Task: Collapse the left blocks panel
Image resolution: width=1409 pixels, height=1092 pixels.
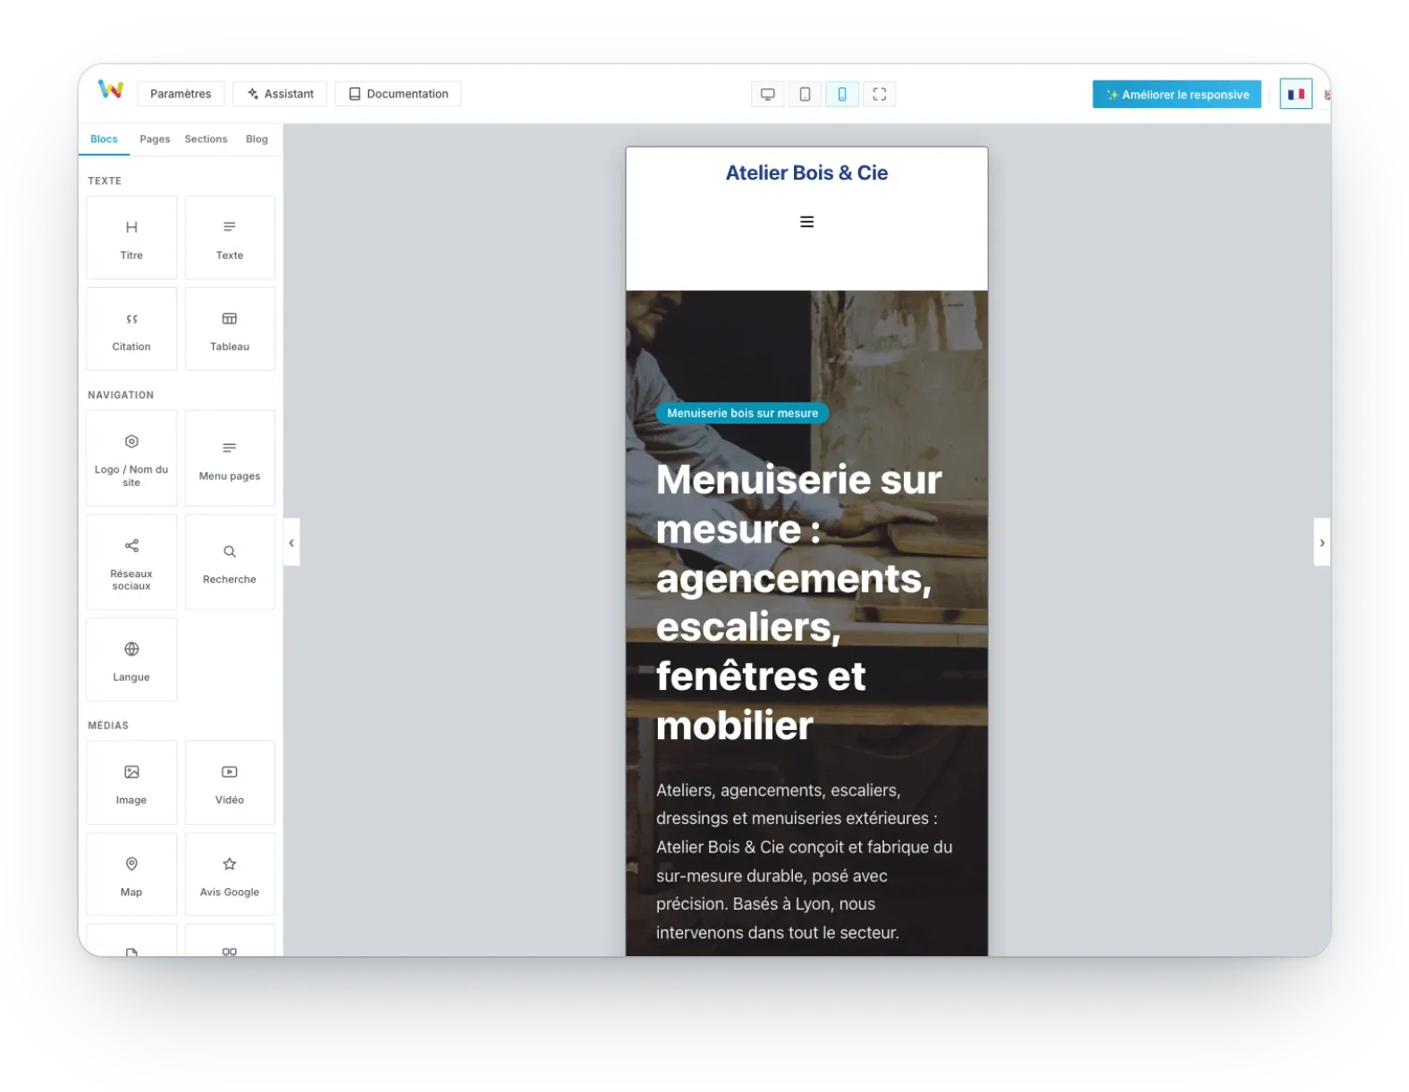Action: pyautogui.click(x=291, y=542)
